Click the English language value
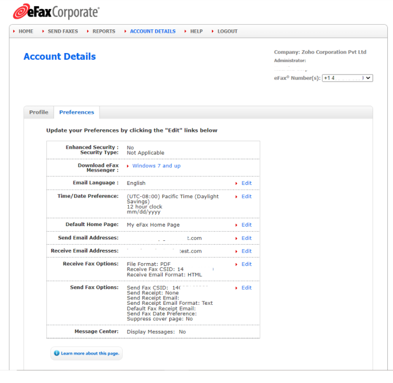The width and height of the screenshot is (393, 383). pyautogui.click(x=136, y=183)
